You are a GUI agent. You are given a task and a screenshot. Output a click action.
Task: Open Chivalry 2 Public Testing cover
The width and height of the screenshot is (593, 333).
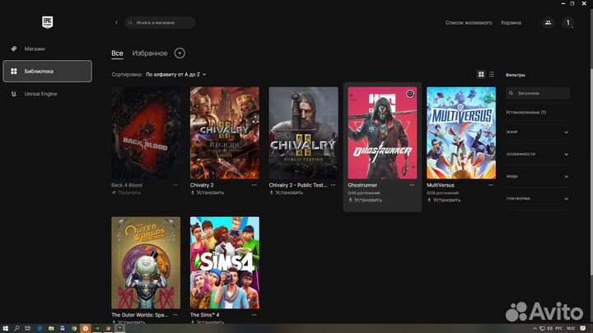(303, 133)
